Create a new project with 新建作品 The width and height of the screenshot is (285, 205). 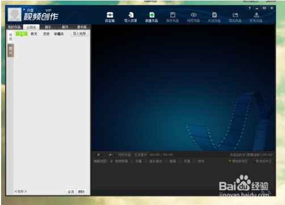pos(152,17)
